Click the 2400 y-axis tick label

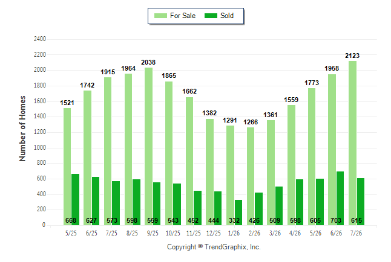(40, 39)
